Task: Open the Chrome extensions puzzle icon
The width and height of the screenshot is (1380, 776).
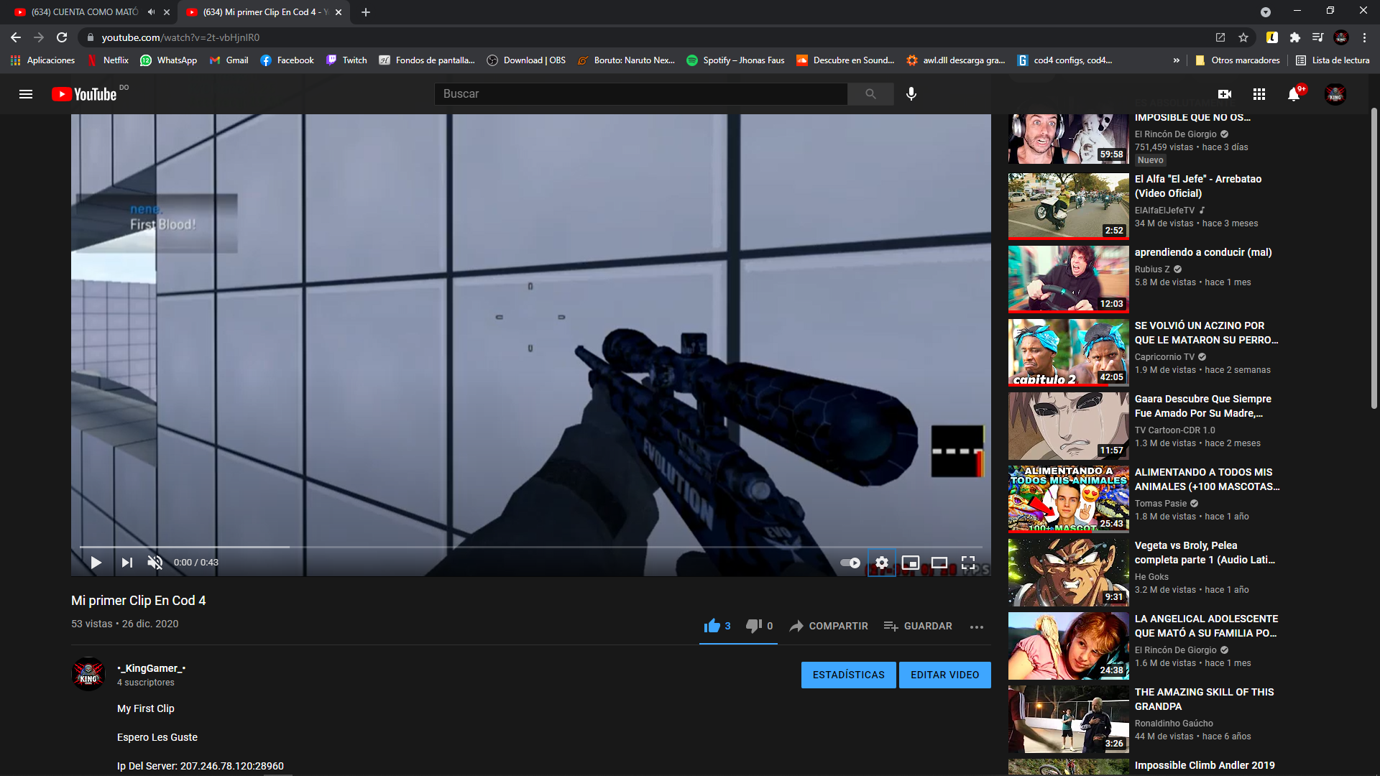Action: pyautogui.click(x=1294, y=37)
